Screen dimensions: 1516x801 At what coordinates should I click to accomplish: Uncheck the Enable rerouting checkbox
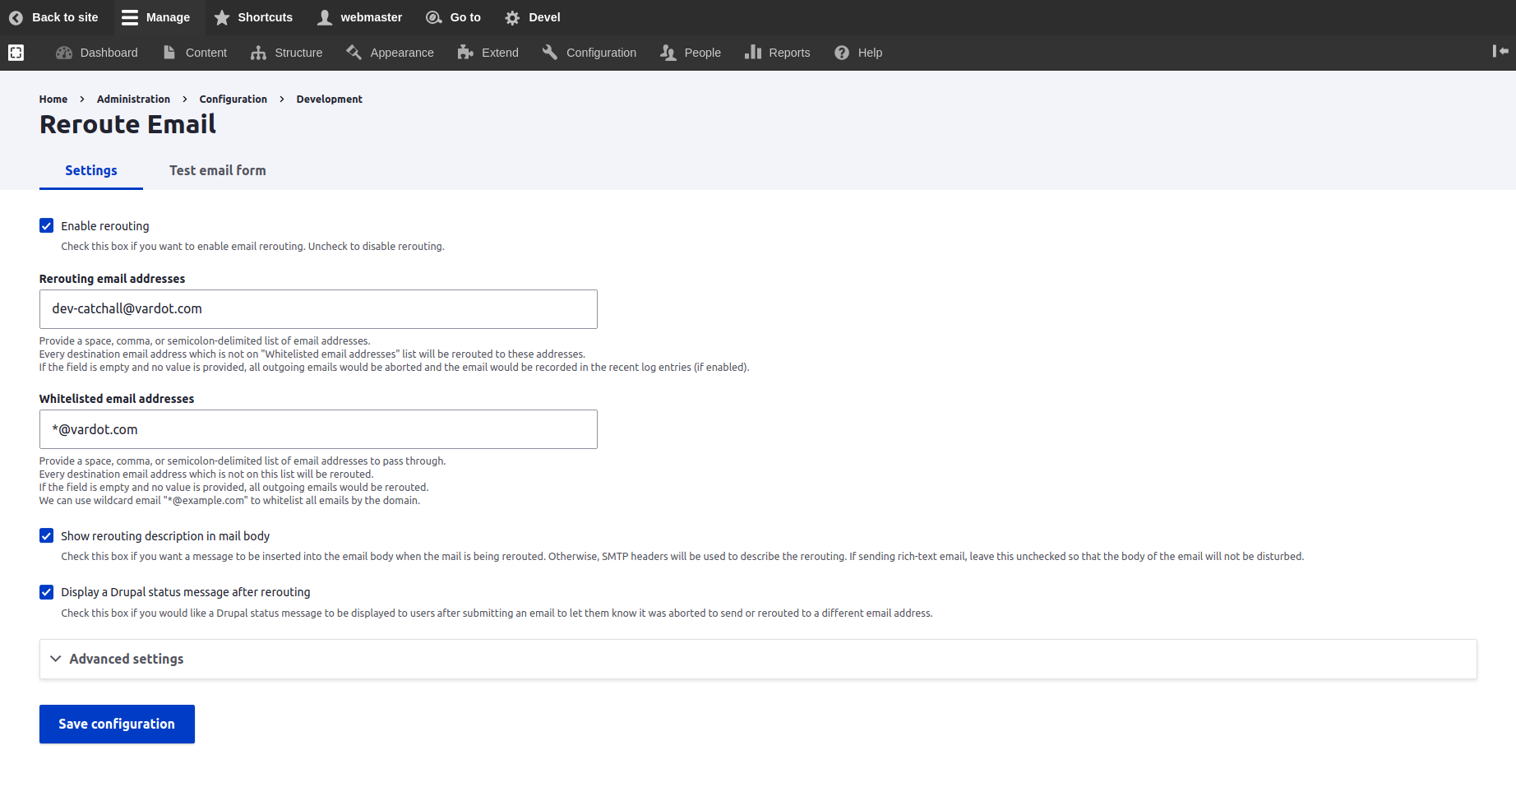[47, 226]
